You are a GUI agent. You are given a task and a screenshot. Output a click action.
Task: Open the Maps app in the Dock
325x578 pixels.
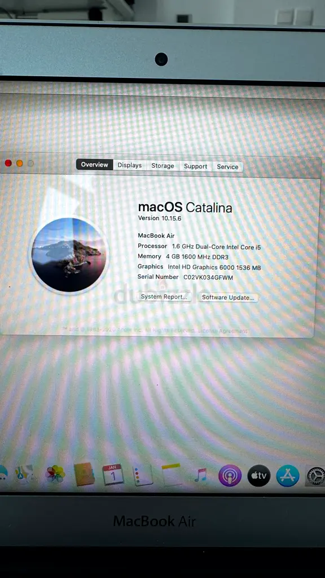pyautogui.click(x=24, y=474)
